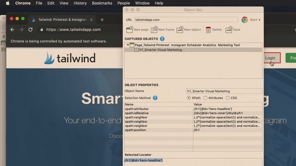Collapse the Page_Tailwind tree node
This screenshot has height=166, width=296.
[128, 45]
